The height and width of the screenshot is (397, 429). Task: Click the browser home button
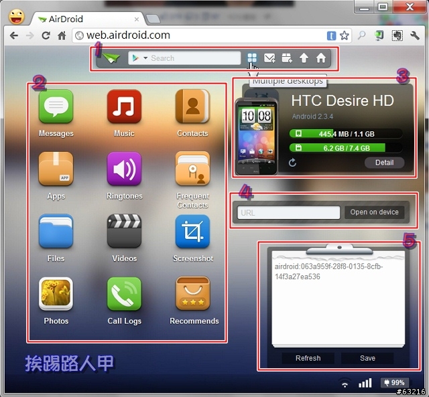tap(62, 35)
